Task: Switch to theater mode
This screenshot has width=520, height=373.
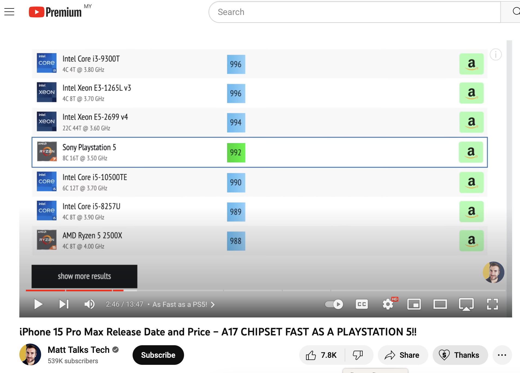Action: [x=440, y=304]
